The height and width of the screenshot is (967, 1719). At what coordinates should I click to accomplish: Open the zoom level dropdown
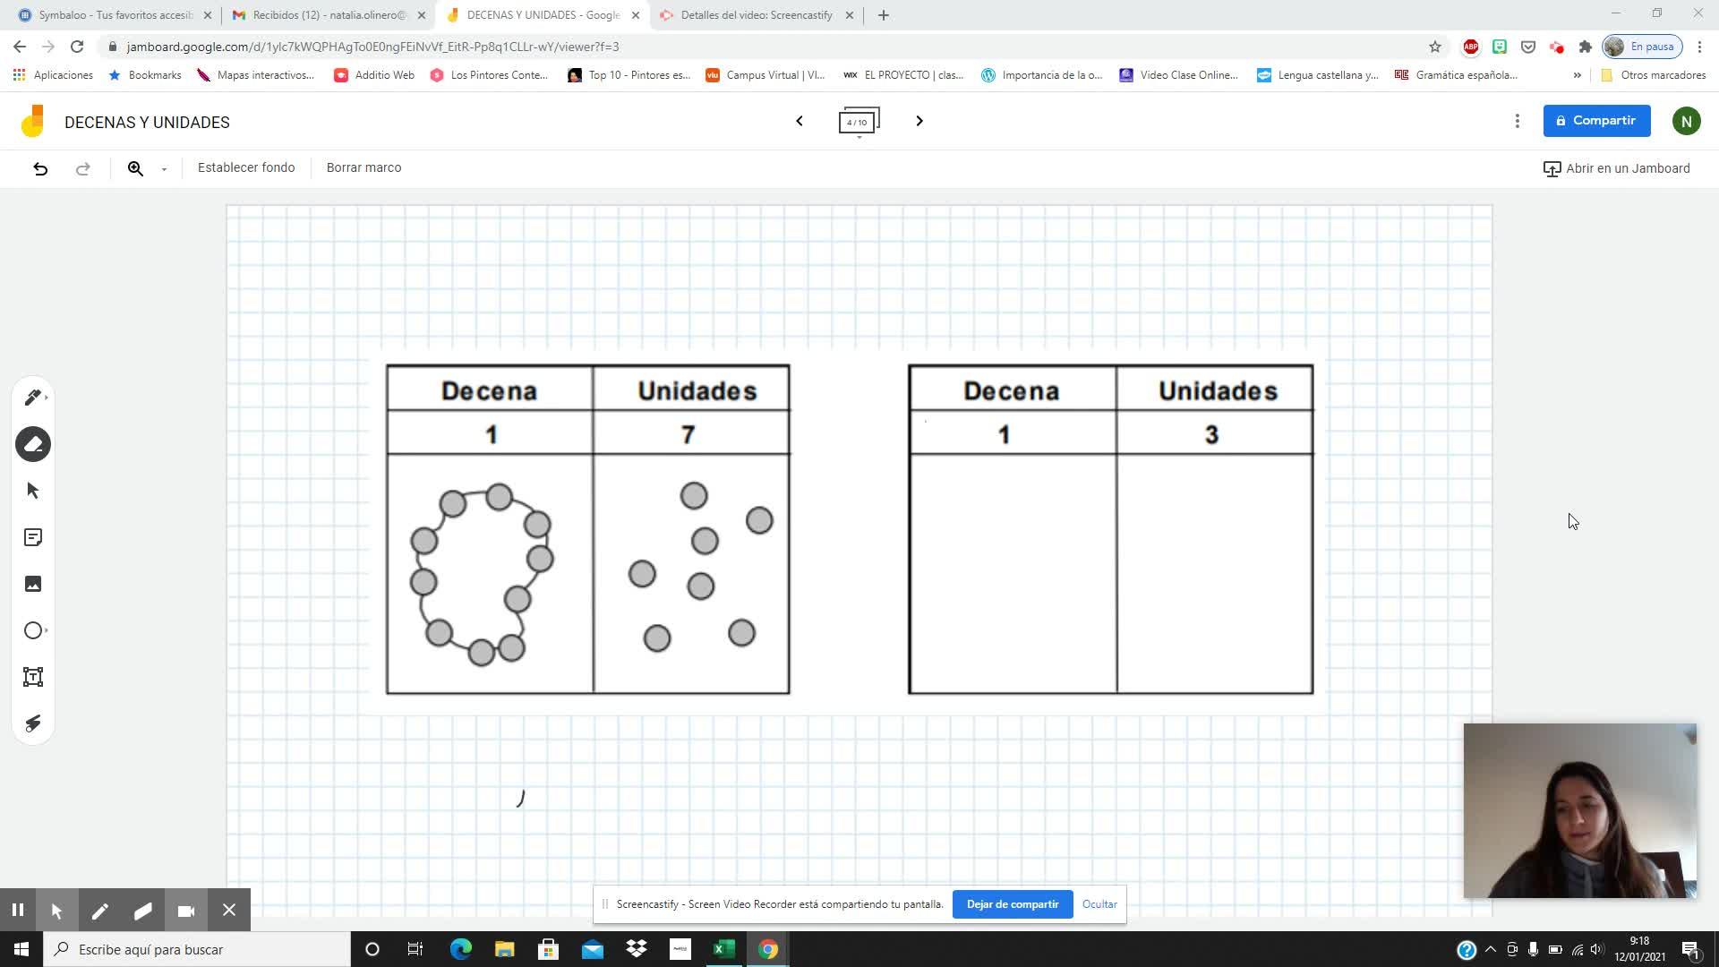tap(164, 168)
